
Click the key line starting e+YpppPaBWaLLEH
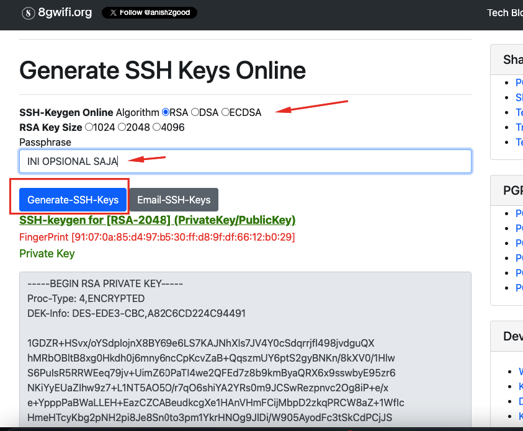coord(216,402)
